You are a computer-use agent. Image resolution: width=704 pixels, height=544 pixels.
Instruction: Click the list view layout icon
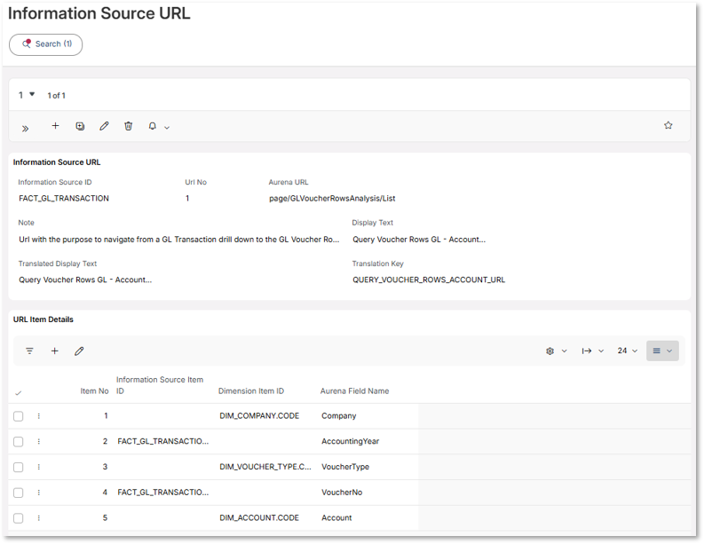click(x=656, y=351)
